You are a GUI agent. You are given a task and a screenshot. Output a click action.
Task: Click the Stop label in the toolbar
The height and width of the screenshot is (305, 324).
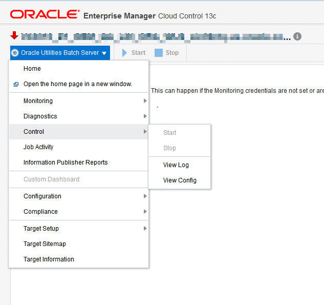pyautogui.click(x=172, y=53)
